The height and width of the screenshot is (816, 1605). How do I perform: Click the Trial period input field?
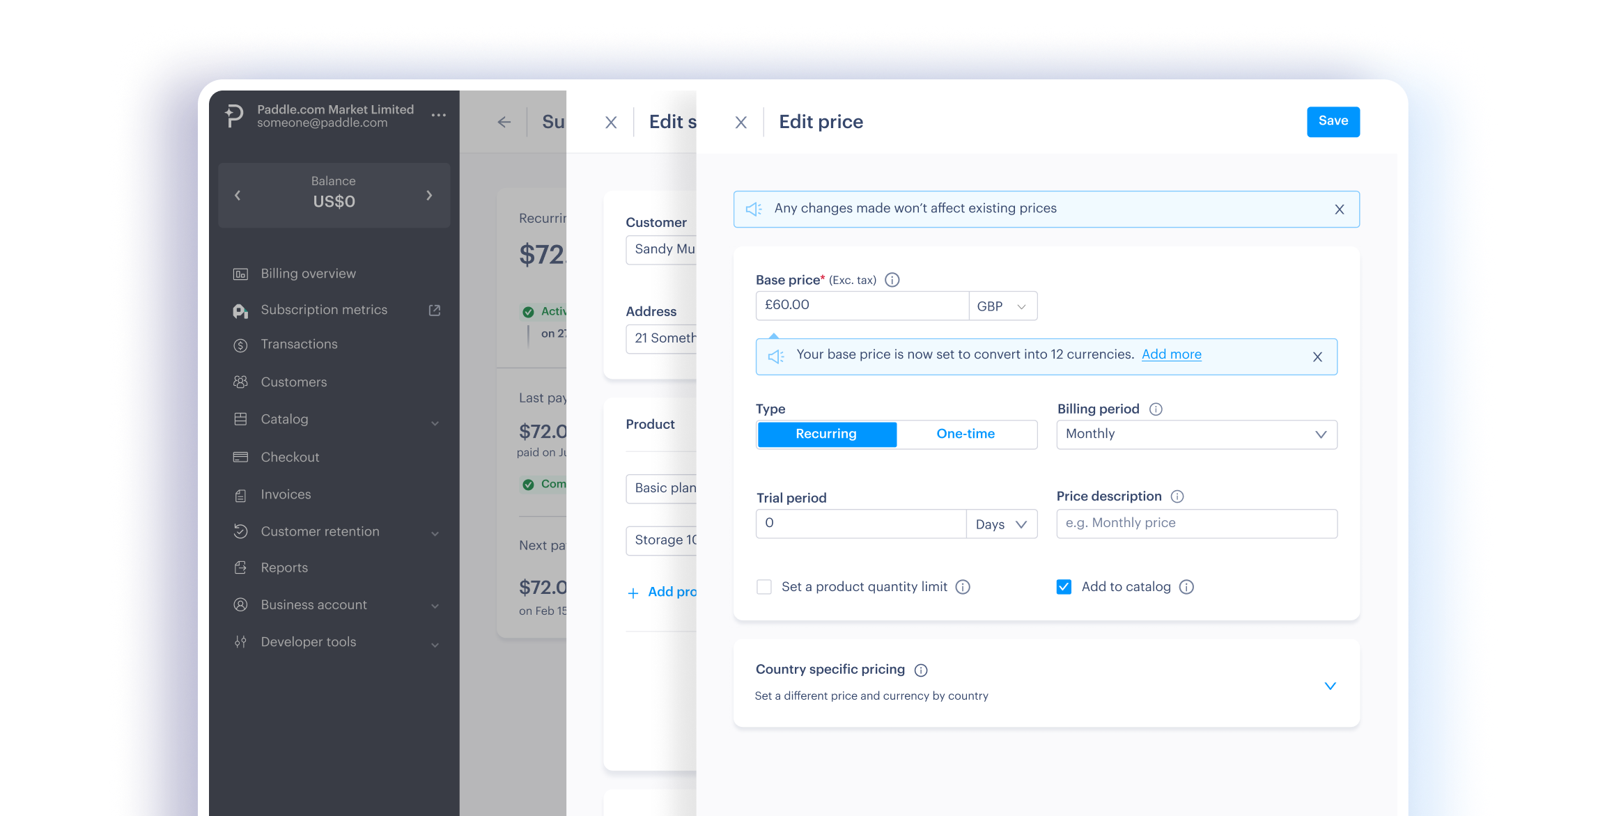pyautogui.click(x=860, y=523)
